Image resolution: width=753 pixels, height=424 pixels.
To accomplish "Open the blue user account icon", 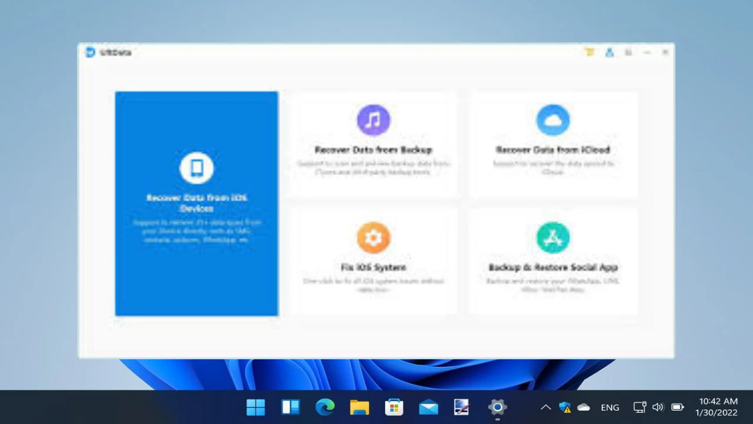I will tap(609, 52).
